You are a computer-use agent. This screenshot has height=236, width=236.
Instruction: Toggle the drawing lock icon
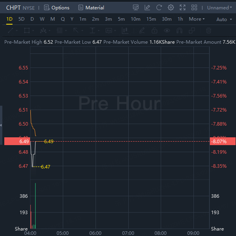coord(154,30)
